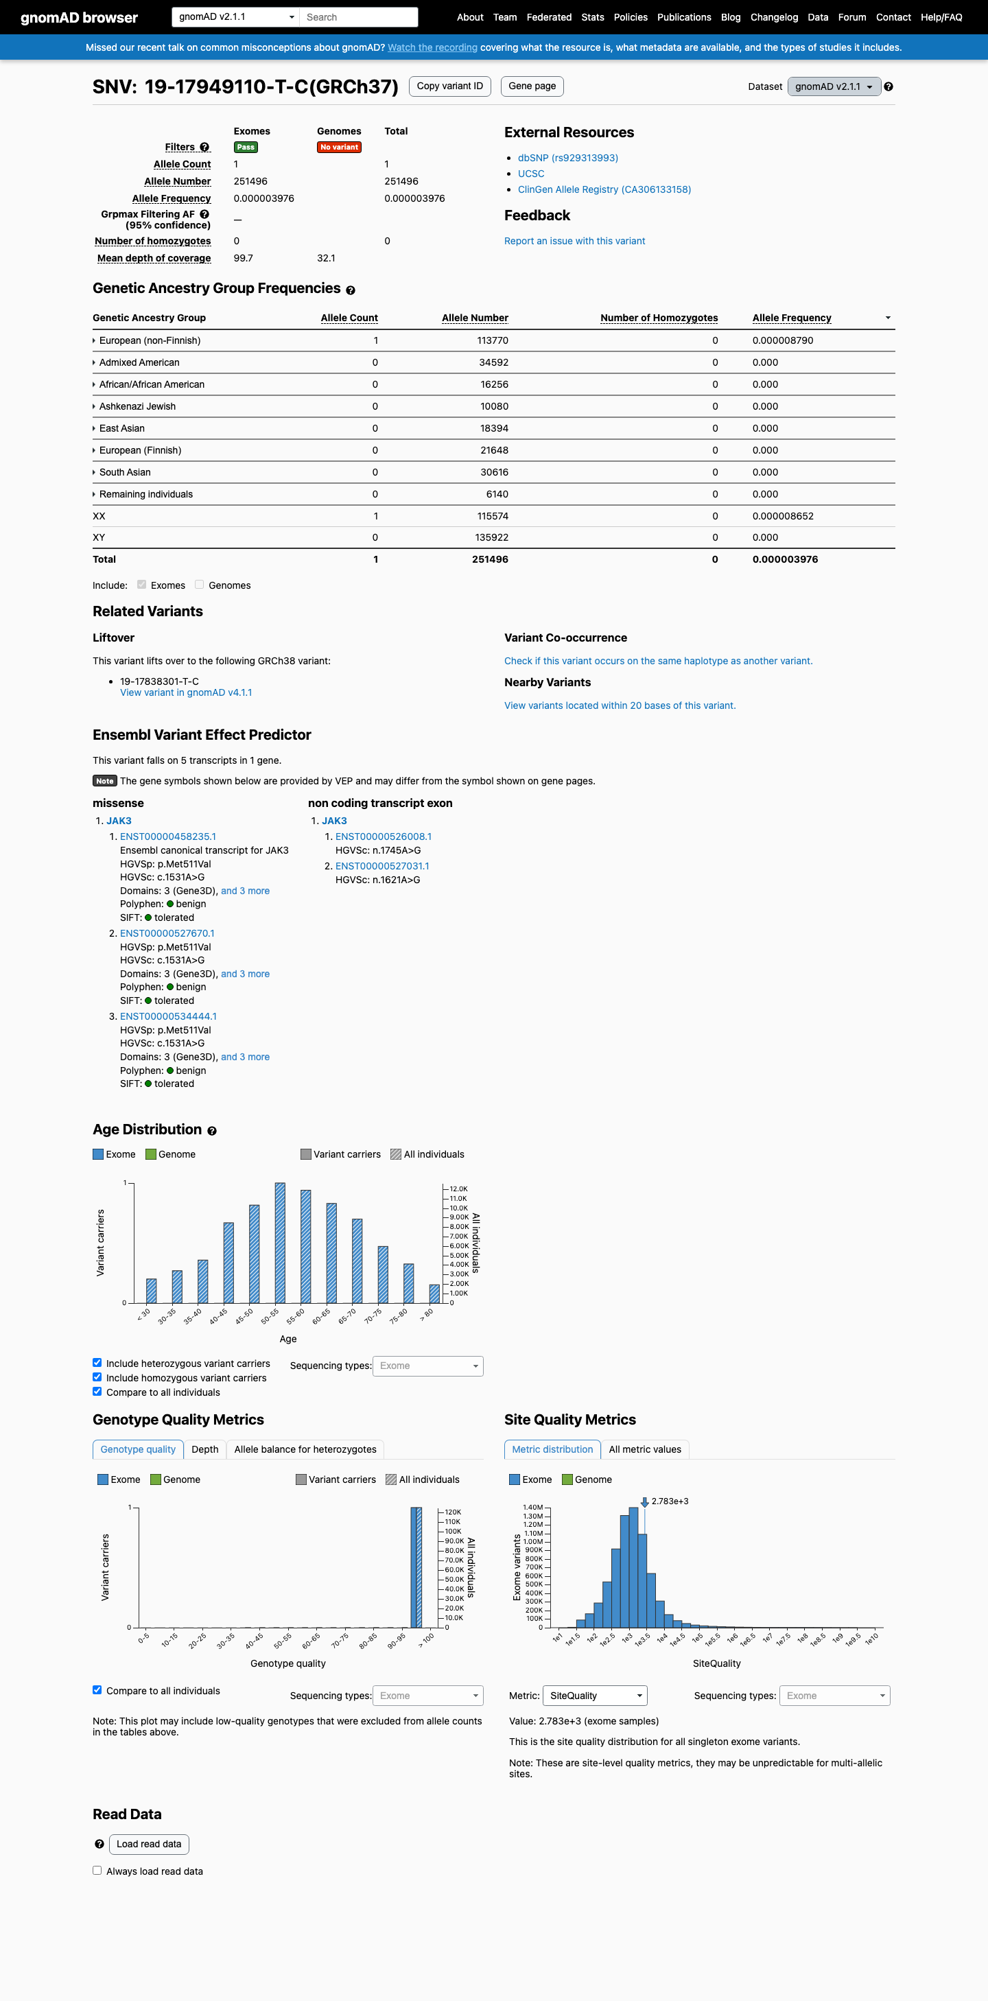Expand Admixed American ancestry row
988x2001 pixels.
[x=136, y=362]
